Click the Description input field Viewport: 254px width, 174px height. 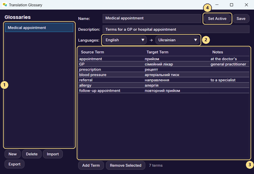coord(176,29)
